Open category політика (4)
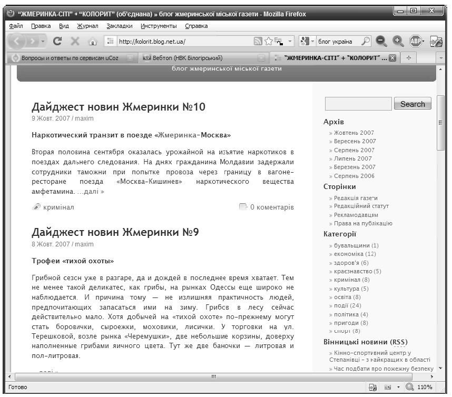This screenshot has width=452, height=397. click(x=351, y=314)
